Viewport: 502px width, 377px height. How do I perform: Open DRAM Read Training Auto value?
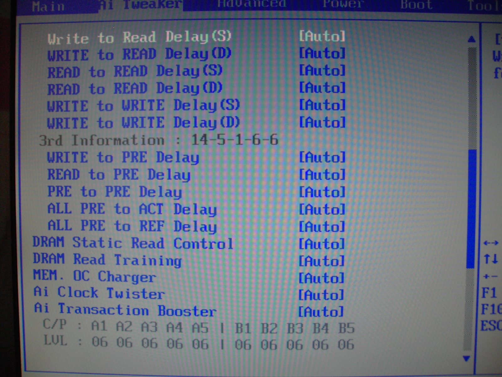tap(321, 261)
